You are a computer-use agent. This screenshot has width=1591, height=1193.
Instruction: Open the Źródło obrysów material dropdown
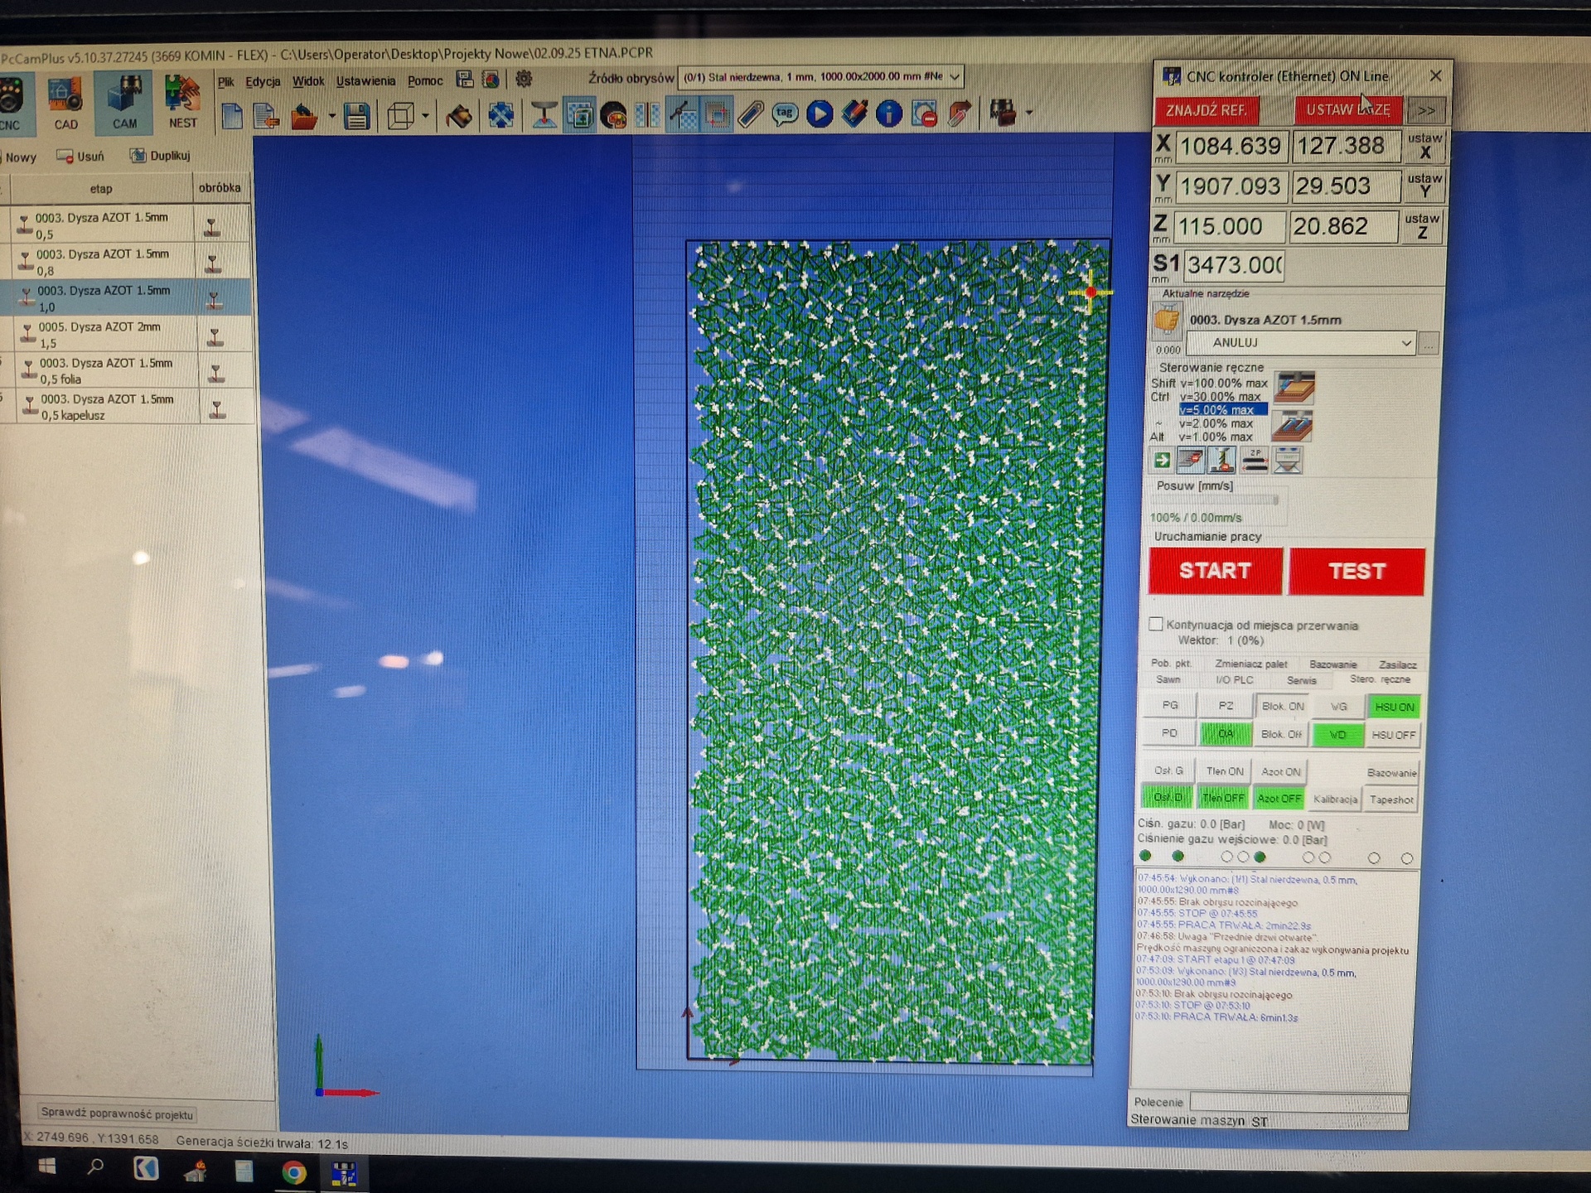(x=955, y=77)
